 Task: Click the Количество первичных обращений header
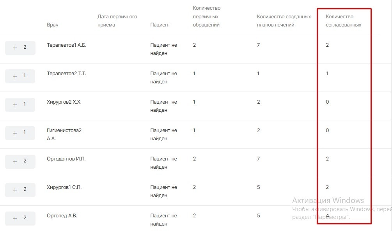point(206,16)
